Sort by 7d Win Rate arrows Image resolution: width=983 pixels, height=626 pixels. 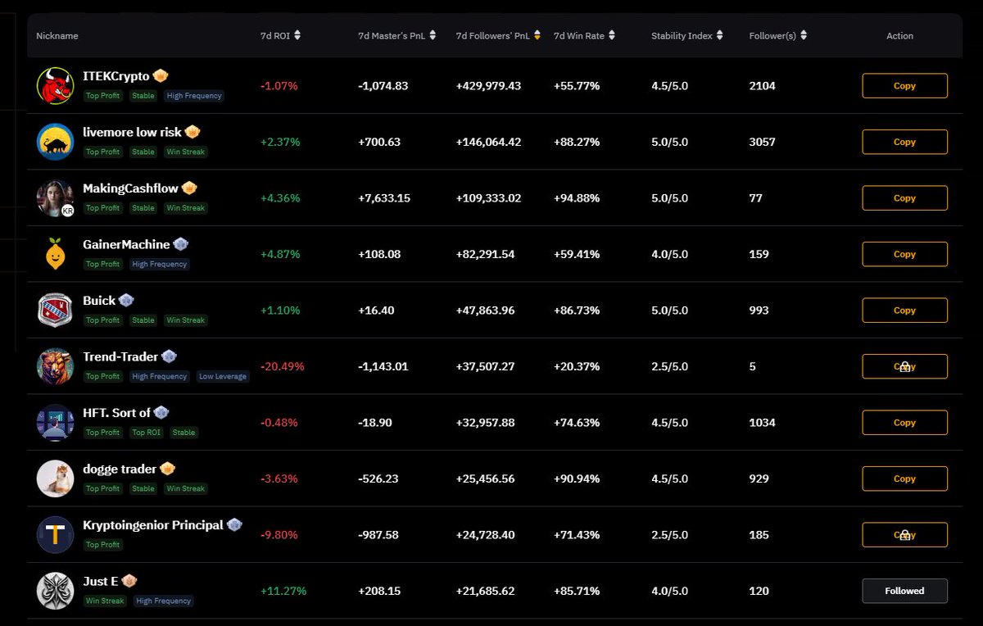coord(611,35)
